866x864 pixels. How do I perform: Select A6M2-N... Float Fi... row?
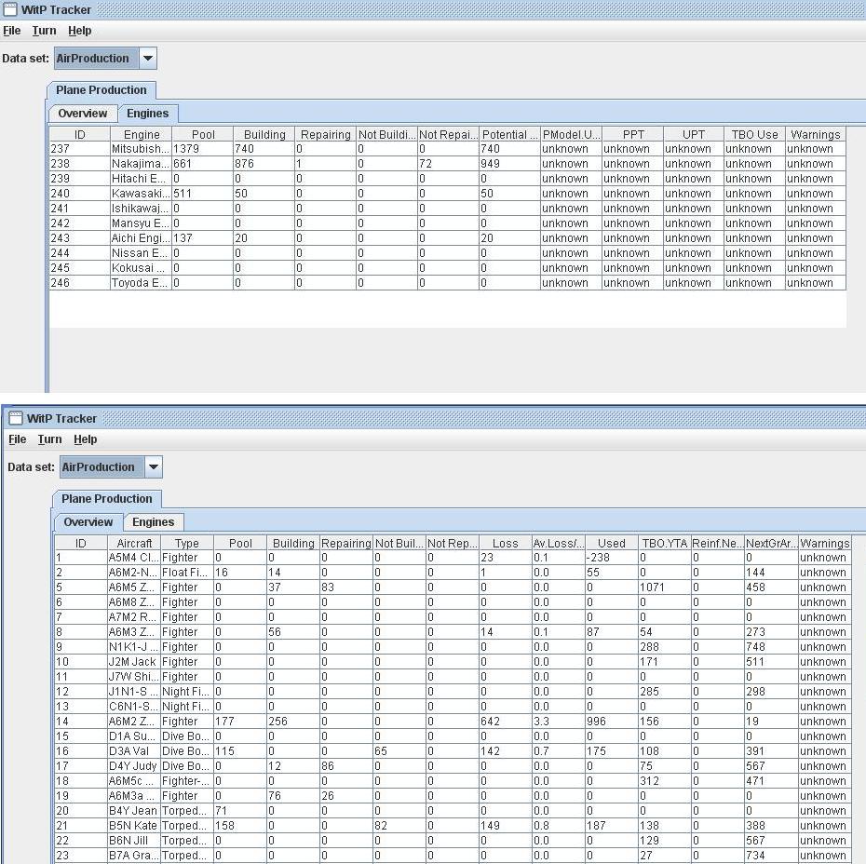(x=453, y=573)
